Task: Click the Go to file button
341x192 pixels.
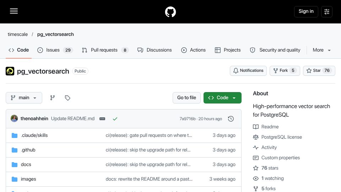Action: [x=186, y=98]
